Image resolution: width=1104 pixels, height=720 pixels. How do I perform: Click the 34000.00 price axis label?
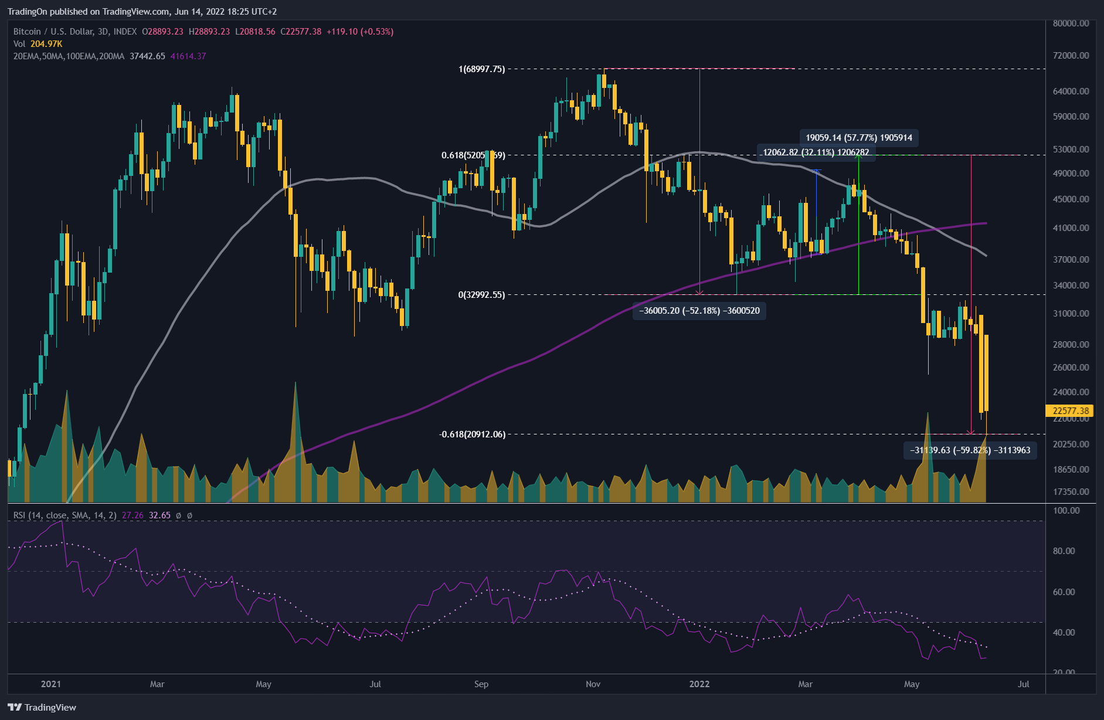[x=1071, y=286]
